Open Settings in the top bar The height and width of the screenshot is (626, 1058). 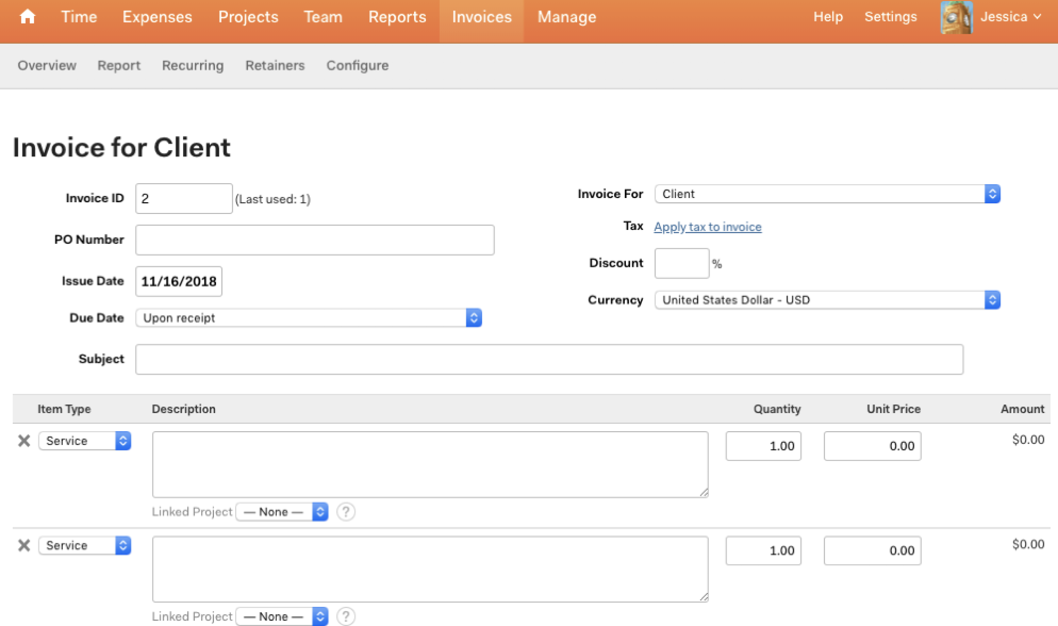pos(890,17)
